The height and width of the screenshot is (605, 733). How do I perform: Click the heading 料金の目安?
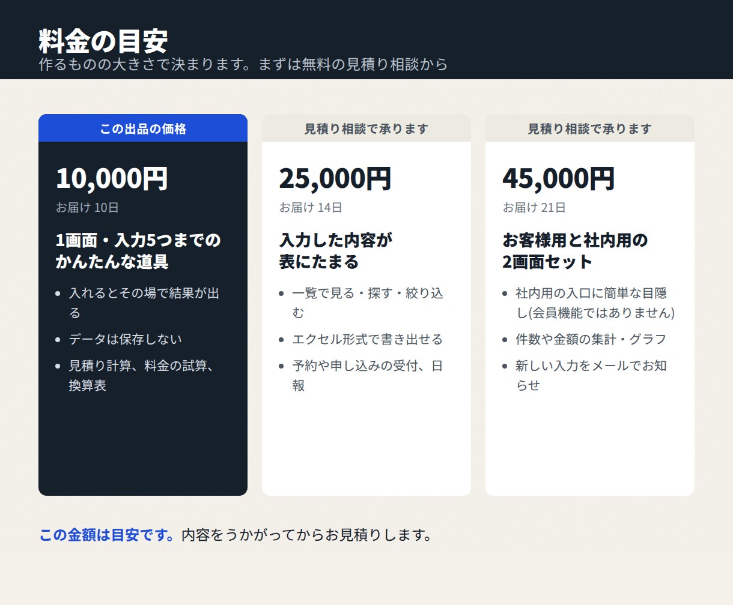[103, 41]
